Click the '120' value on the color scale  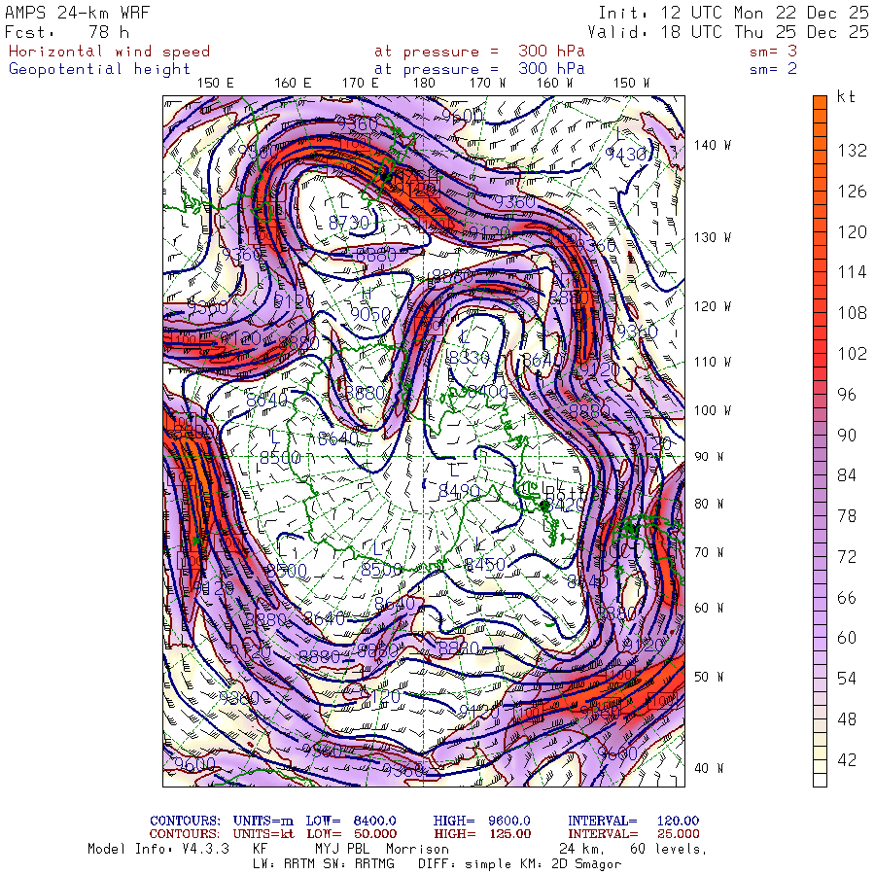(852, 232)
